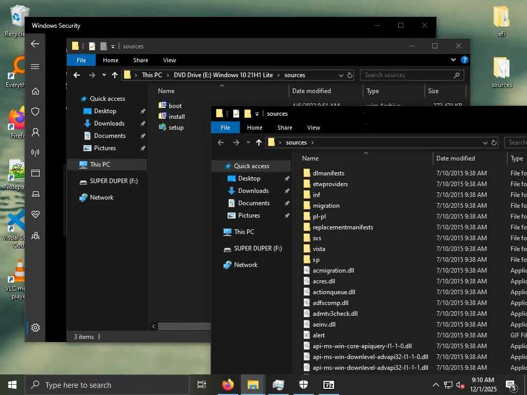Open the Start menu
This screenshot has height=395, width=527.
[x=12, y=385]
